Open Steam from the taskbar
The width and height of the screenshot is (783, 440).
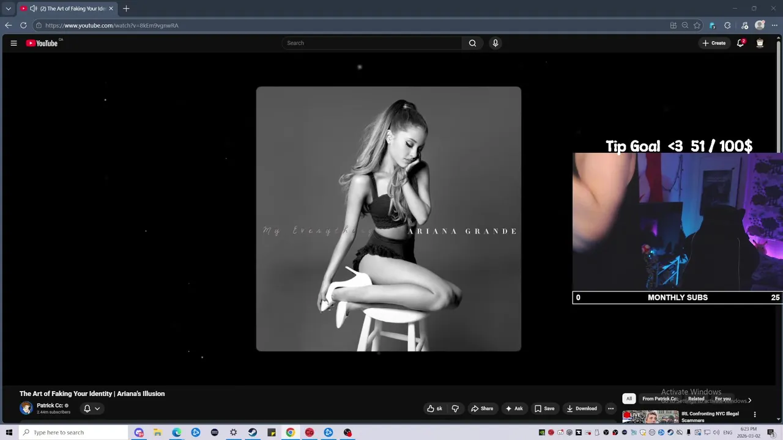(252, 433)
